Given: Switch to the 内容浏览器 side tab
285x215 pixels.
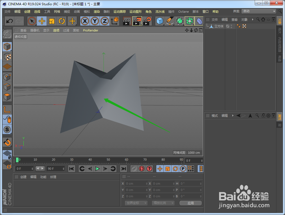Looking at the screenshot, I should (x=279, y=44).
